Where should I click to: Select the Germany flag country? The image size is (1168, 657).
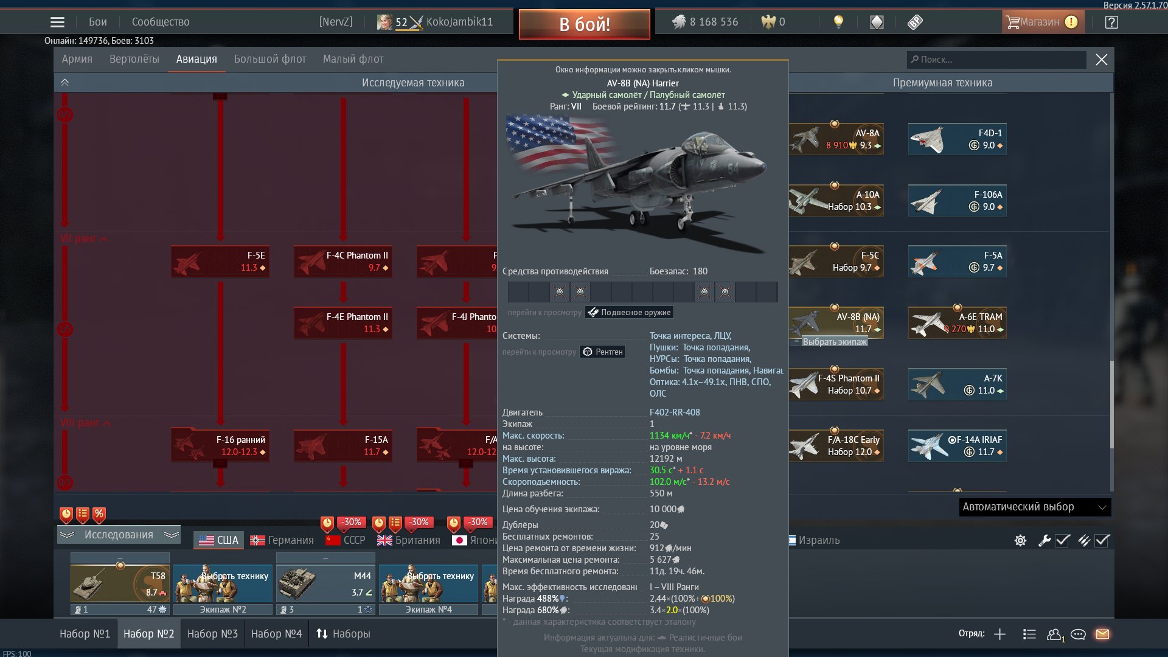coord(282,540)
